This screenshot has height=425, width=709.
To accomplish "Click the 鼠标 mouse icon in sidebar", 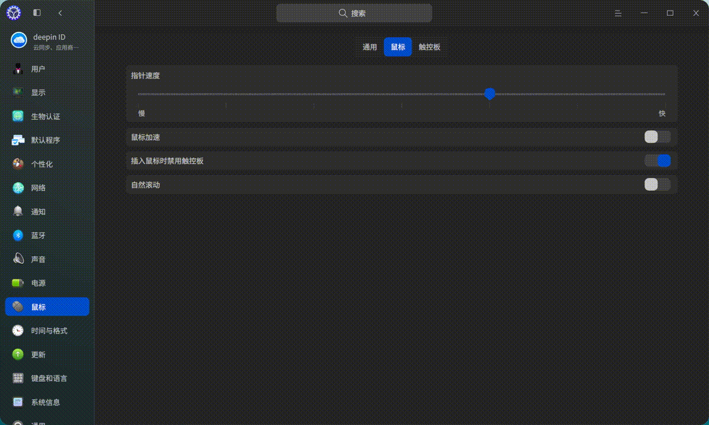I will coord(18,307).
